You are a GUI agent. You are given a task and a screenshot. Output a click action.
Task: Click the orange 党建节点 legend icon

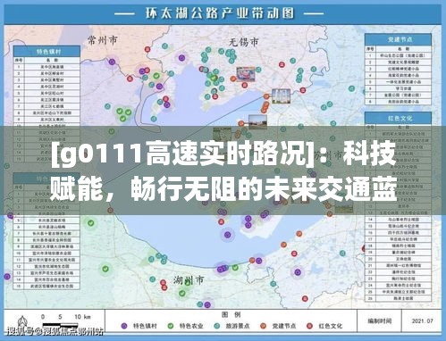click(x=264, y=326)
